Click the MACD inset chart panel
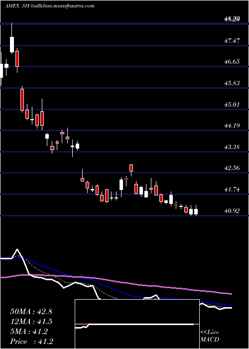Image resolution: width=249 pixels, height=349 pixels. 137,324
